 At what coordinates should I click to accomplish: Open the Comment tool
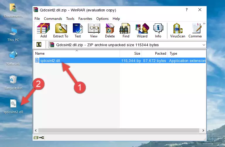195,30
